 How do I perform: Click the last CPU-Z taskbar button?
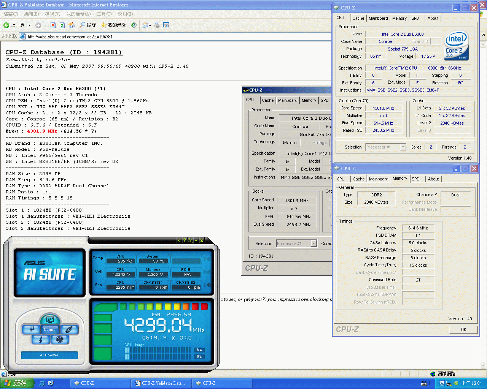tap(221, 383)
